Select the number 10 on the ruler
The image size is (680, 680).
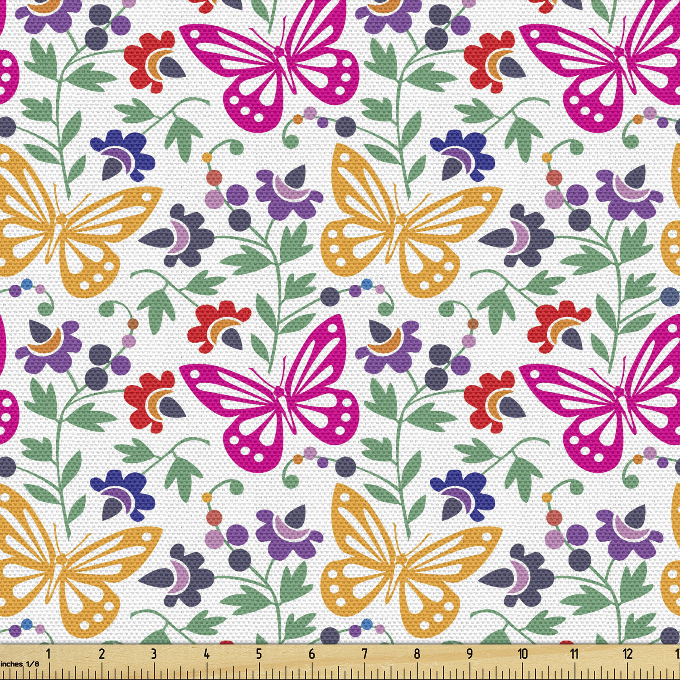point(523,654)
